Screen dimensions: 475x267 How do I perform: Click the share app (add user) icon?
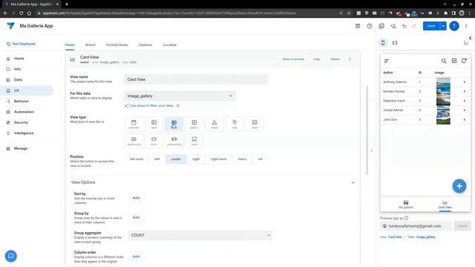coord(393,26)
